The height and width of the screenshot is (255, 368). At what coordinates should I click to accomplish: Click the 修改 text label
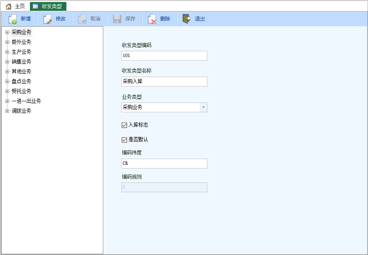coord(61,19)
